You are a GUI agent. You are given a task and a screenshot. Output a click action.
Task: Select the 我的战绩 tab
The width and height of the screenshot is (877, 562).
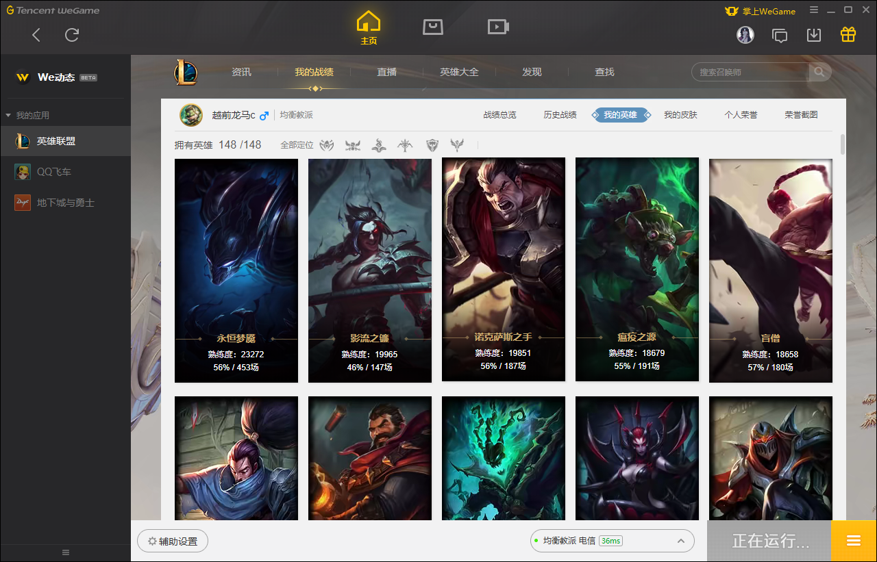(314, 72)
